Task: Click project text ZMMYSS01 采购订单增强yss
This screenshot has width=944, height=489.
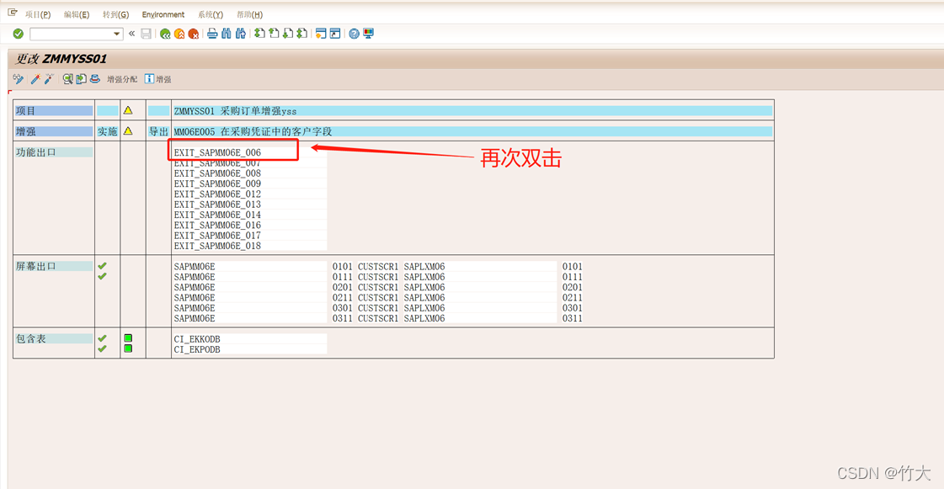Action: 235,110
